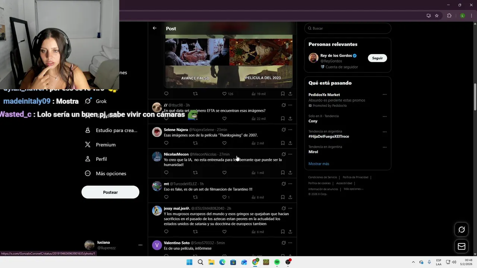Open Chrome extensions puzzle icon

pos(449,16)
